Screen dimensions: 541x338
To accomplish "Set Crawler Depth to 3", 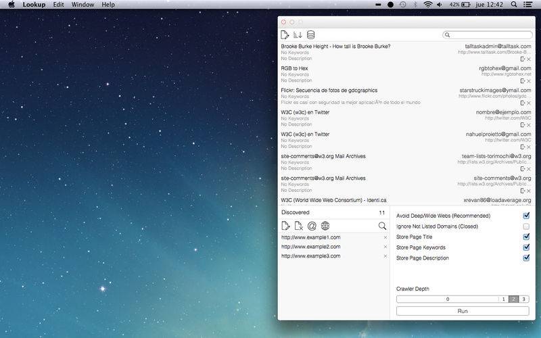I will coord(523,299).
